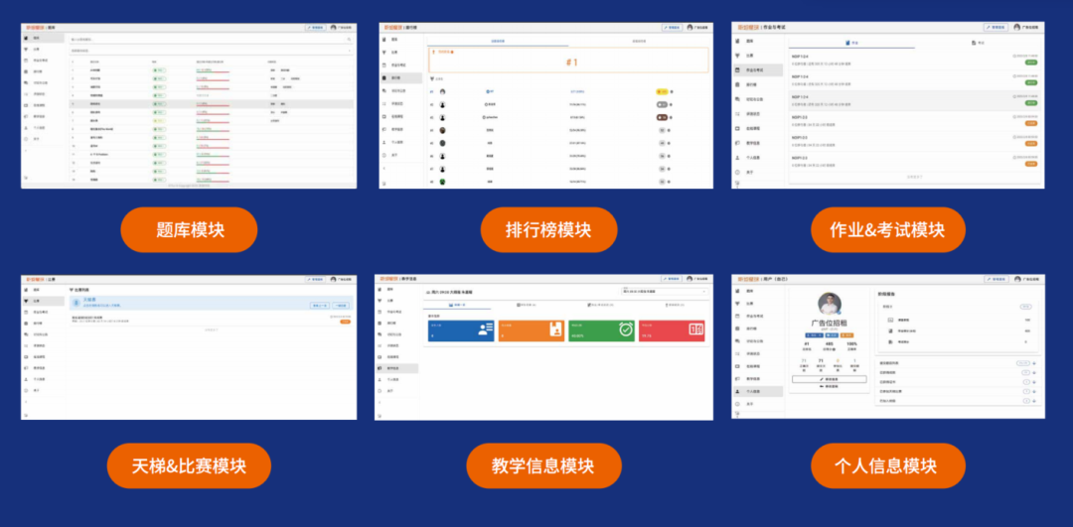This screenshot has width=1073, height=527.
Task: Open the question bank screenshot thumbnail
Action: (x=189, y=104)
